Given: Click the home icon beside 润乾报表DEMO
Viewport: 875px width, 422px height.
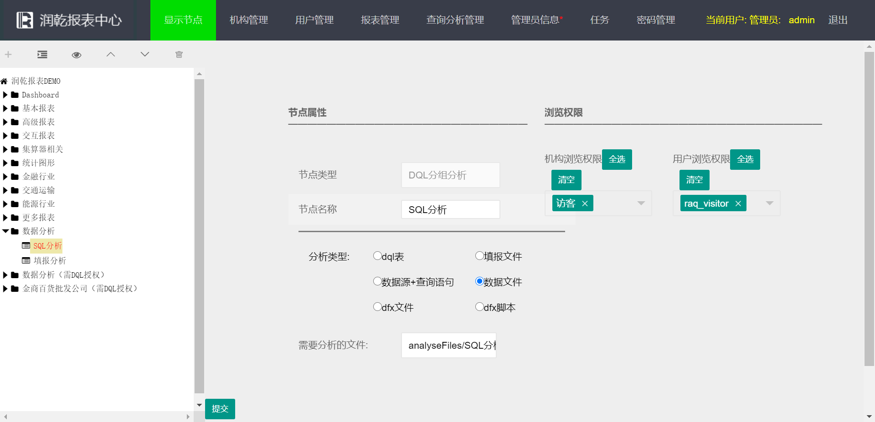Looking at the screenshot, I should [x=4, y=81].
